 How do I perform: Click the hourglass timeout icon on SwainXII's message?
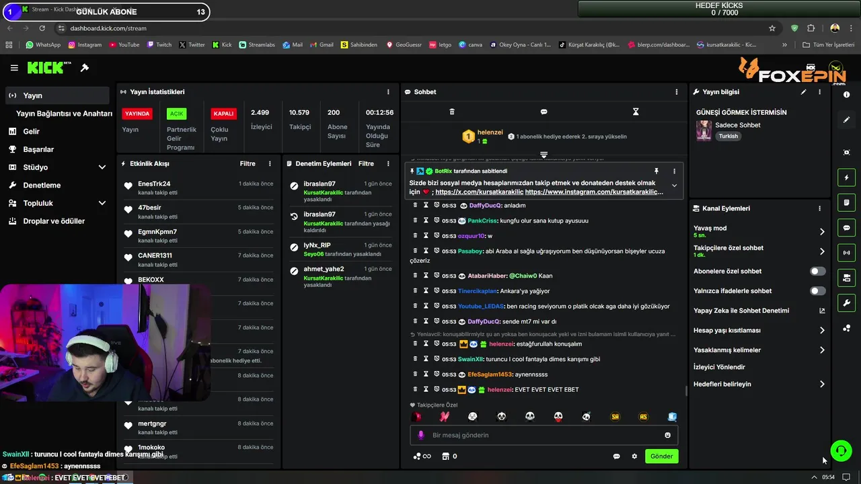point(426,359)
